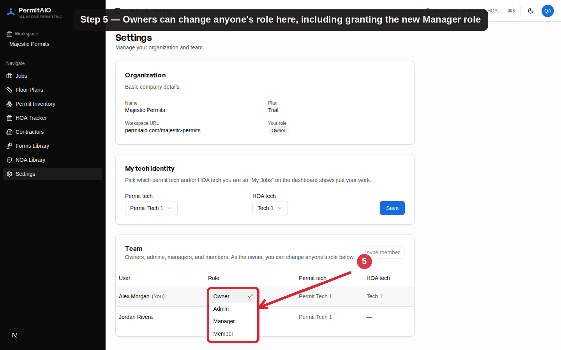Click Permit Tech 1 in Jordan Rivera row
The width and height of the screenshot is (561, 350).
[316, 317]
